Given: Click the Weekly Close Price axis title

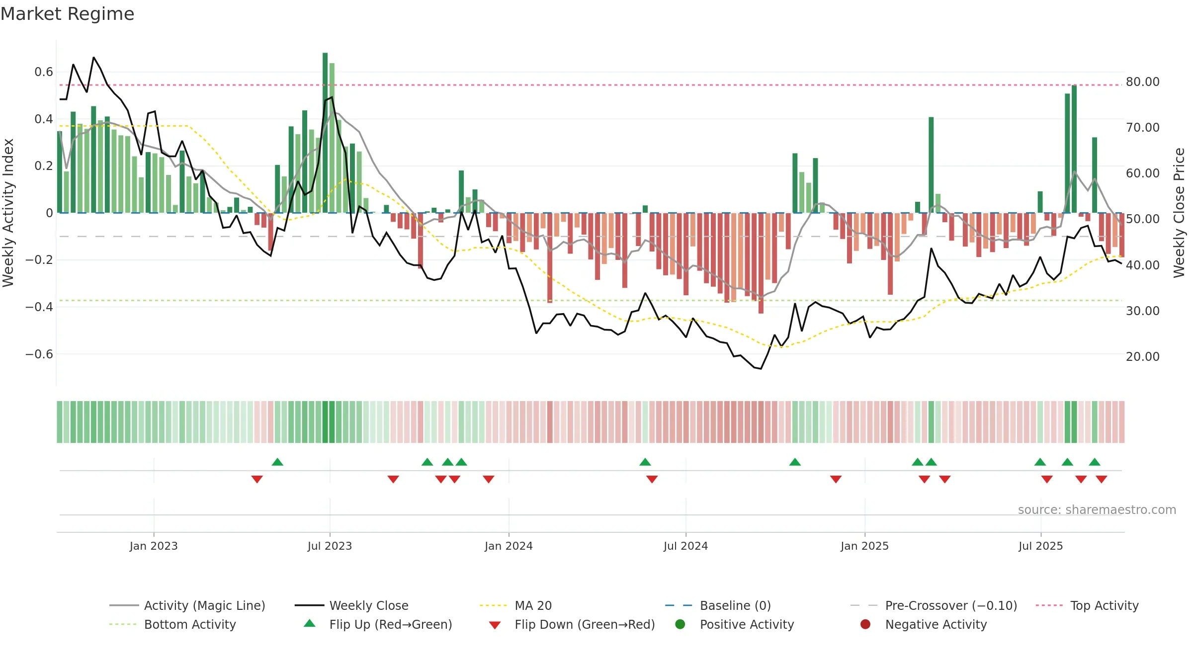Looking at the screenshot, I should 1179,213.
